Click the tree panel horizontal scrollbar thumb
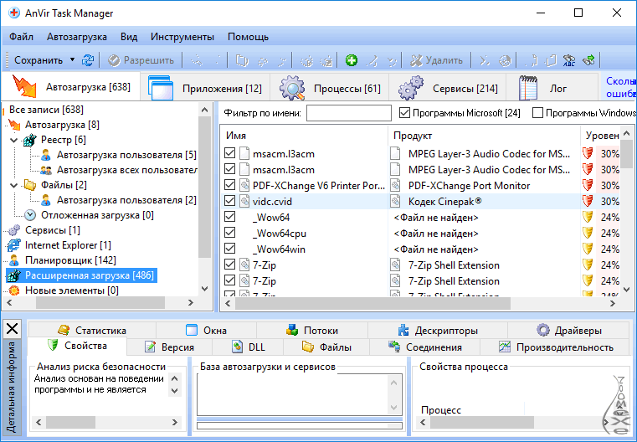 pyautogui.click(x=100, y=303)
